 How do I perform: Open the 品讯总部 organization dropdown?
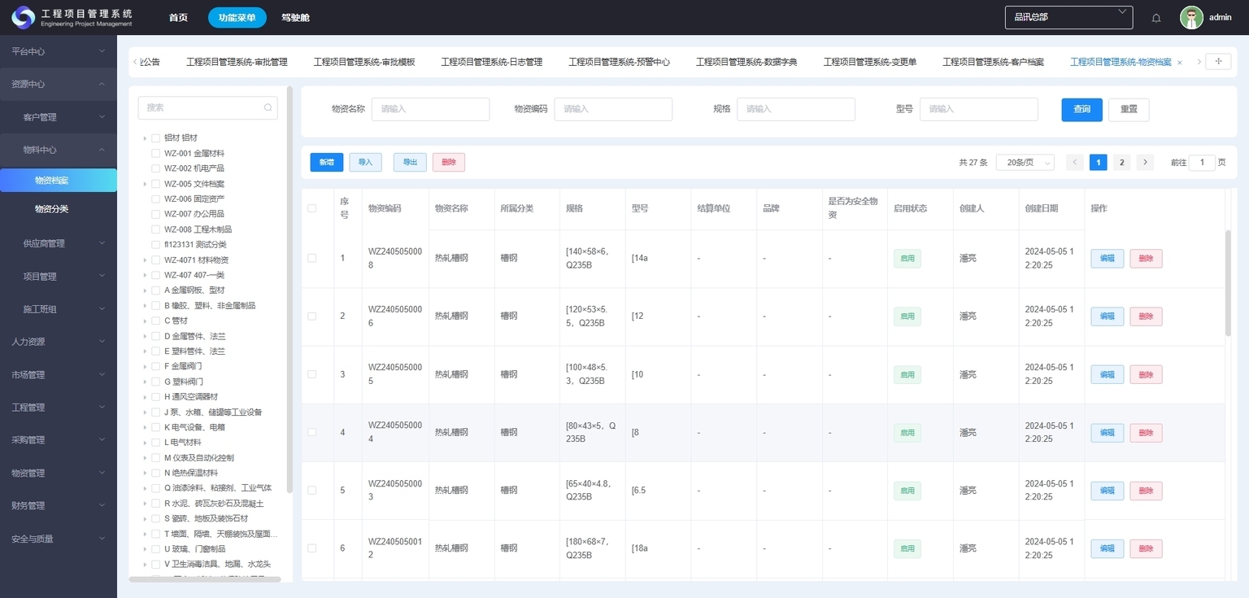click(x=1068, y=17)
